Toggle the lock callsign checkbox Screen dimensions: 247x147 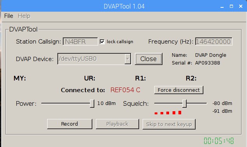pos(102,42)
